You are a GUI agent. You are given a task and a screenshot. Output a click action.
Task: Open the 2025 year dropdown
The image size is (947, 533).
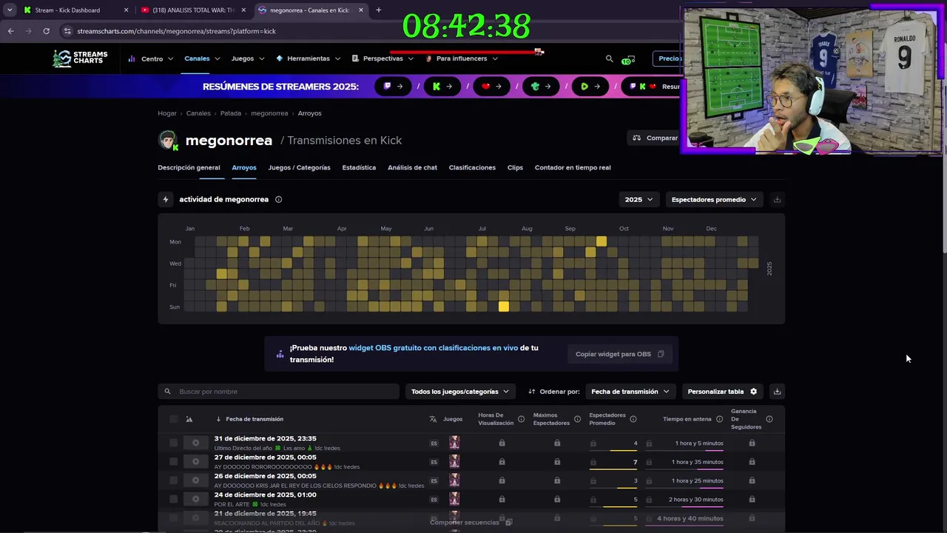[638, 199]
